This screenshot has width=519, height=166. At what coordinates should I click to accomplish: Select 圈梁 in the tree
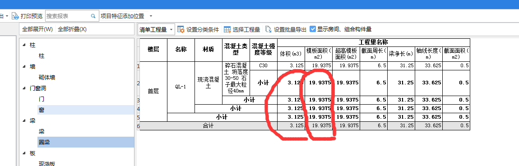coord(44,142)
